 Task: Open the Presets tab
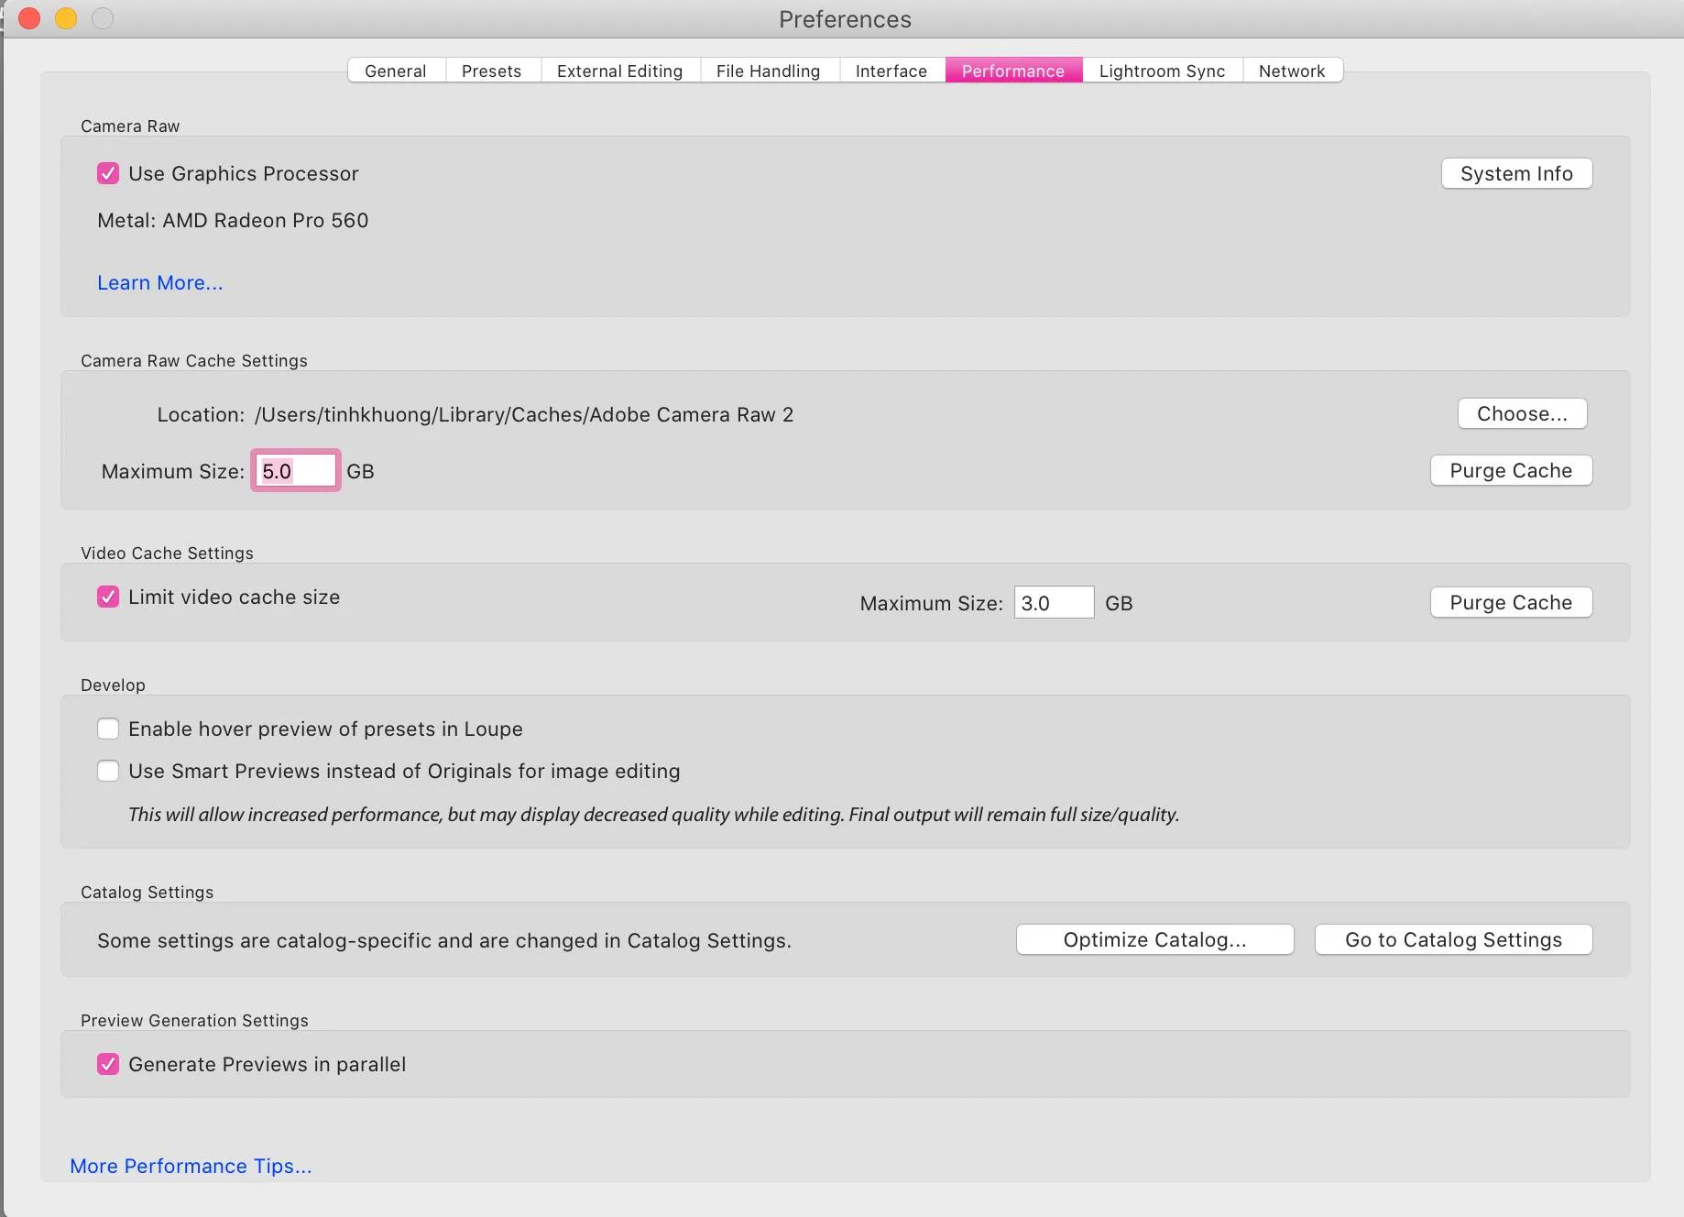pyautogui.click(x=492, y=71)
